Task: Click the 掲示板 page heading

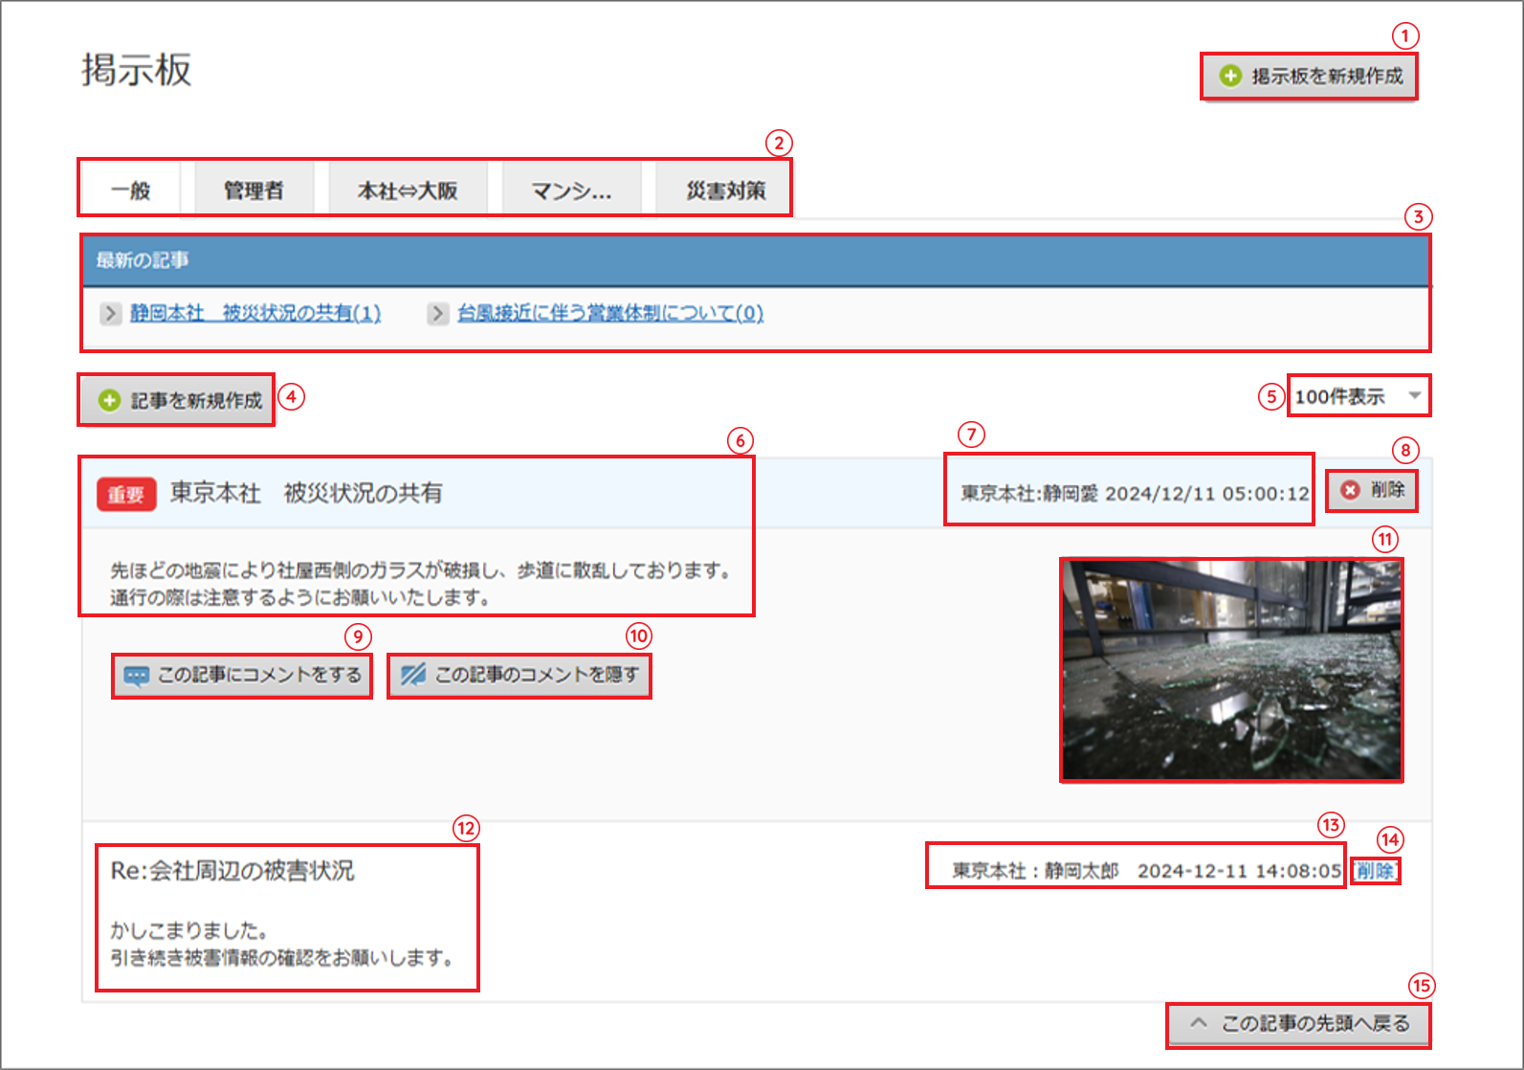Action: [137, 70]
